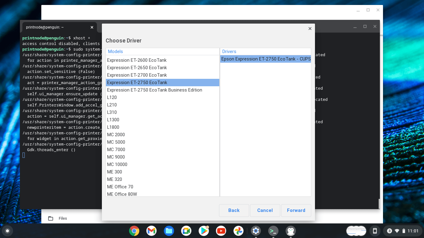Select the ME Office 70 model

pos(163,187)
